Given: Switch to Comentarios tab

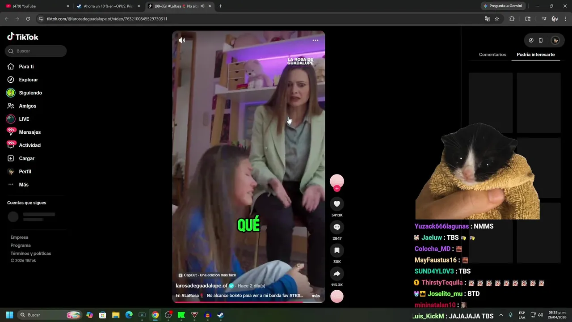Looking at the screenshot, I should coord(492,55).
